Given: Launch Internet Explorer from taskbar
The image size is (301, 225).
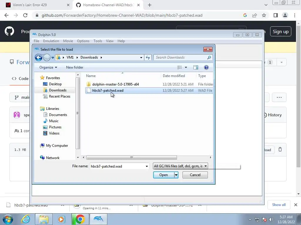Looking at the screenshot, I should click(x=26, y=219).
